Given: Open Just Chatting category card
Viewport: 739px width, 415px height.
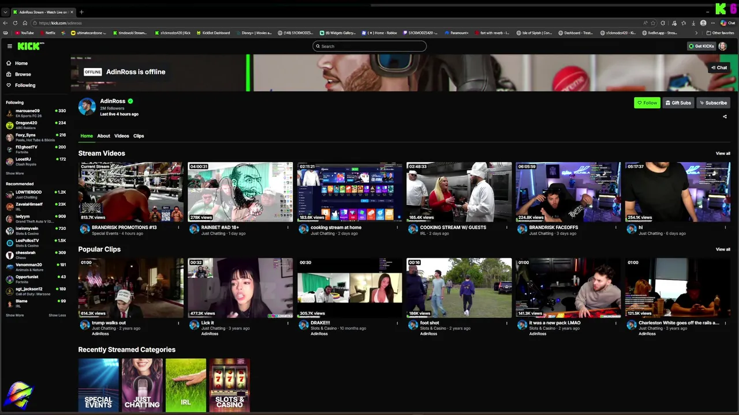Looking at the screenshot, I should click(142, 385).
